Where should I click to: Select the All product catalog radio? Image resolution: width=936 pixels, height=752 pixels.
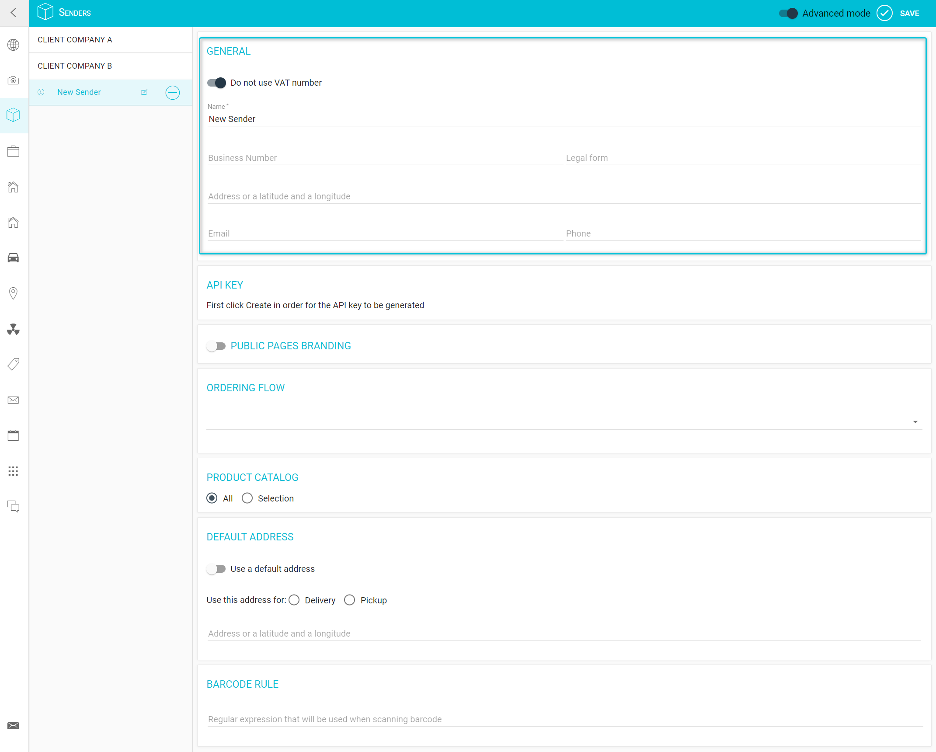(x=212, y=498)
